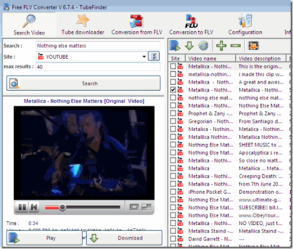Click 'SUBSCRIBE!! bit.l...' description

coord(261,208)
